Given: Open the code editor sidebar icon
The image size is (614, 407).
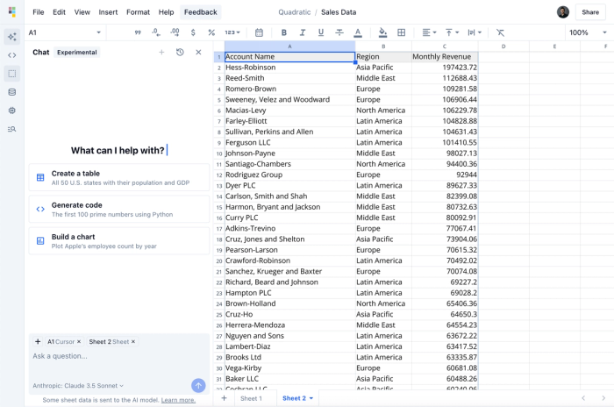Looking at the screenshot, I should pos(12,54).
